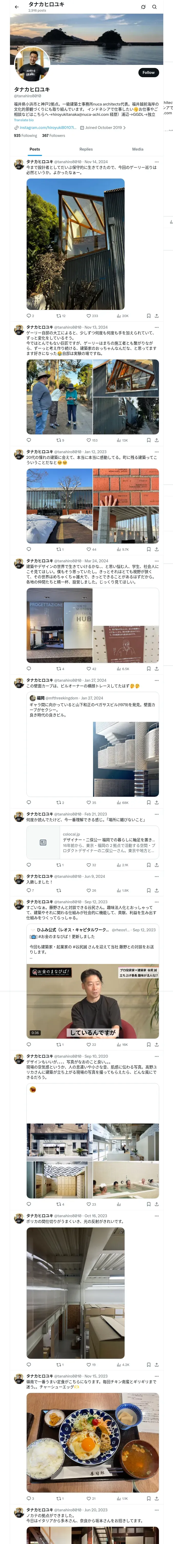
Task: View analytics of the Jan 27, 2024 post with 69K views
Action: tap(122, 802)
